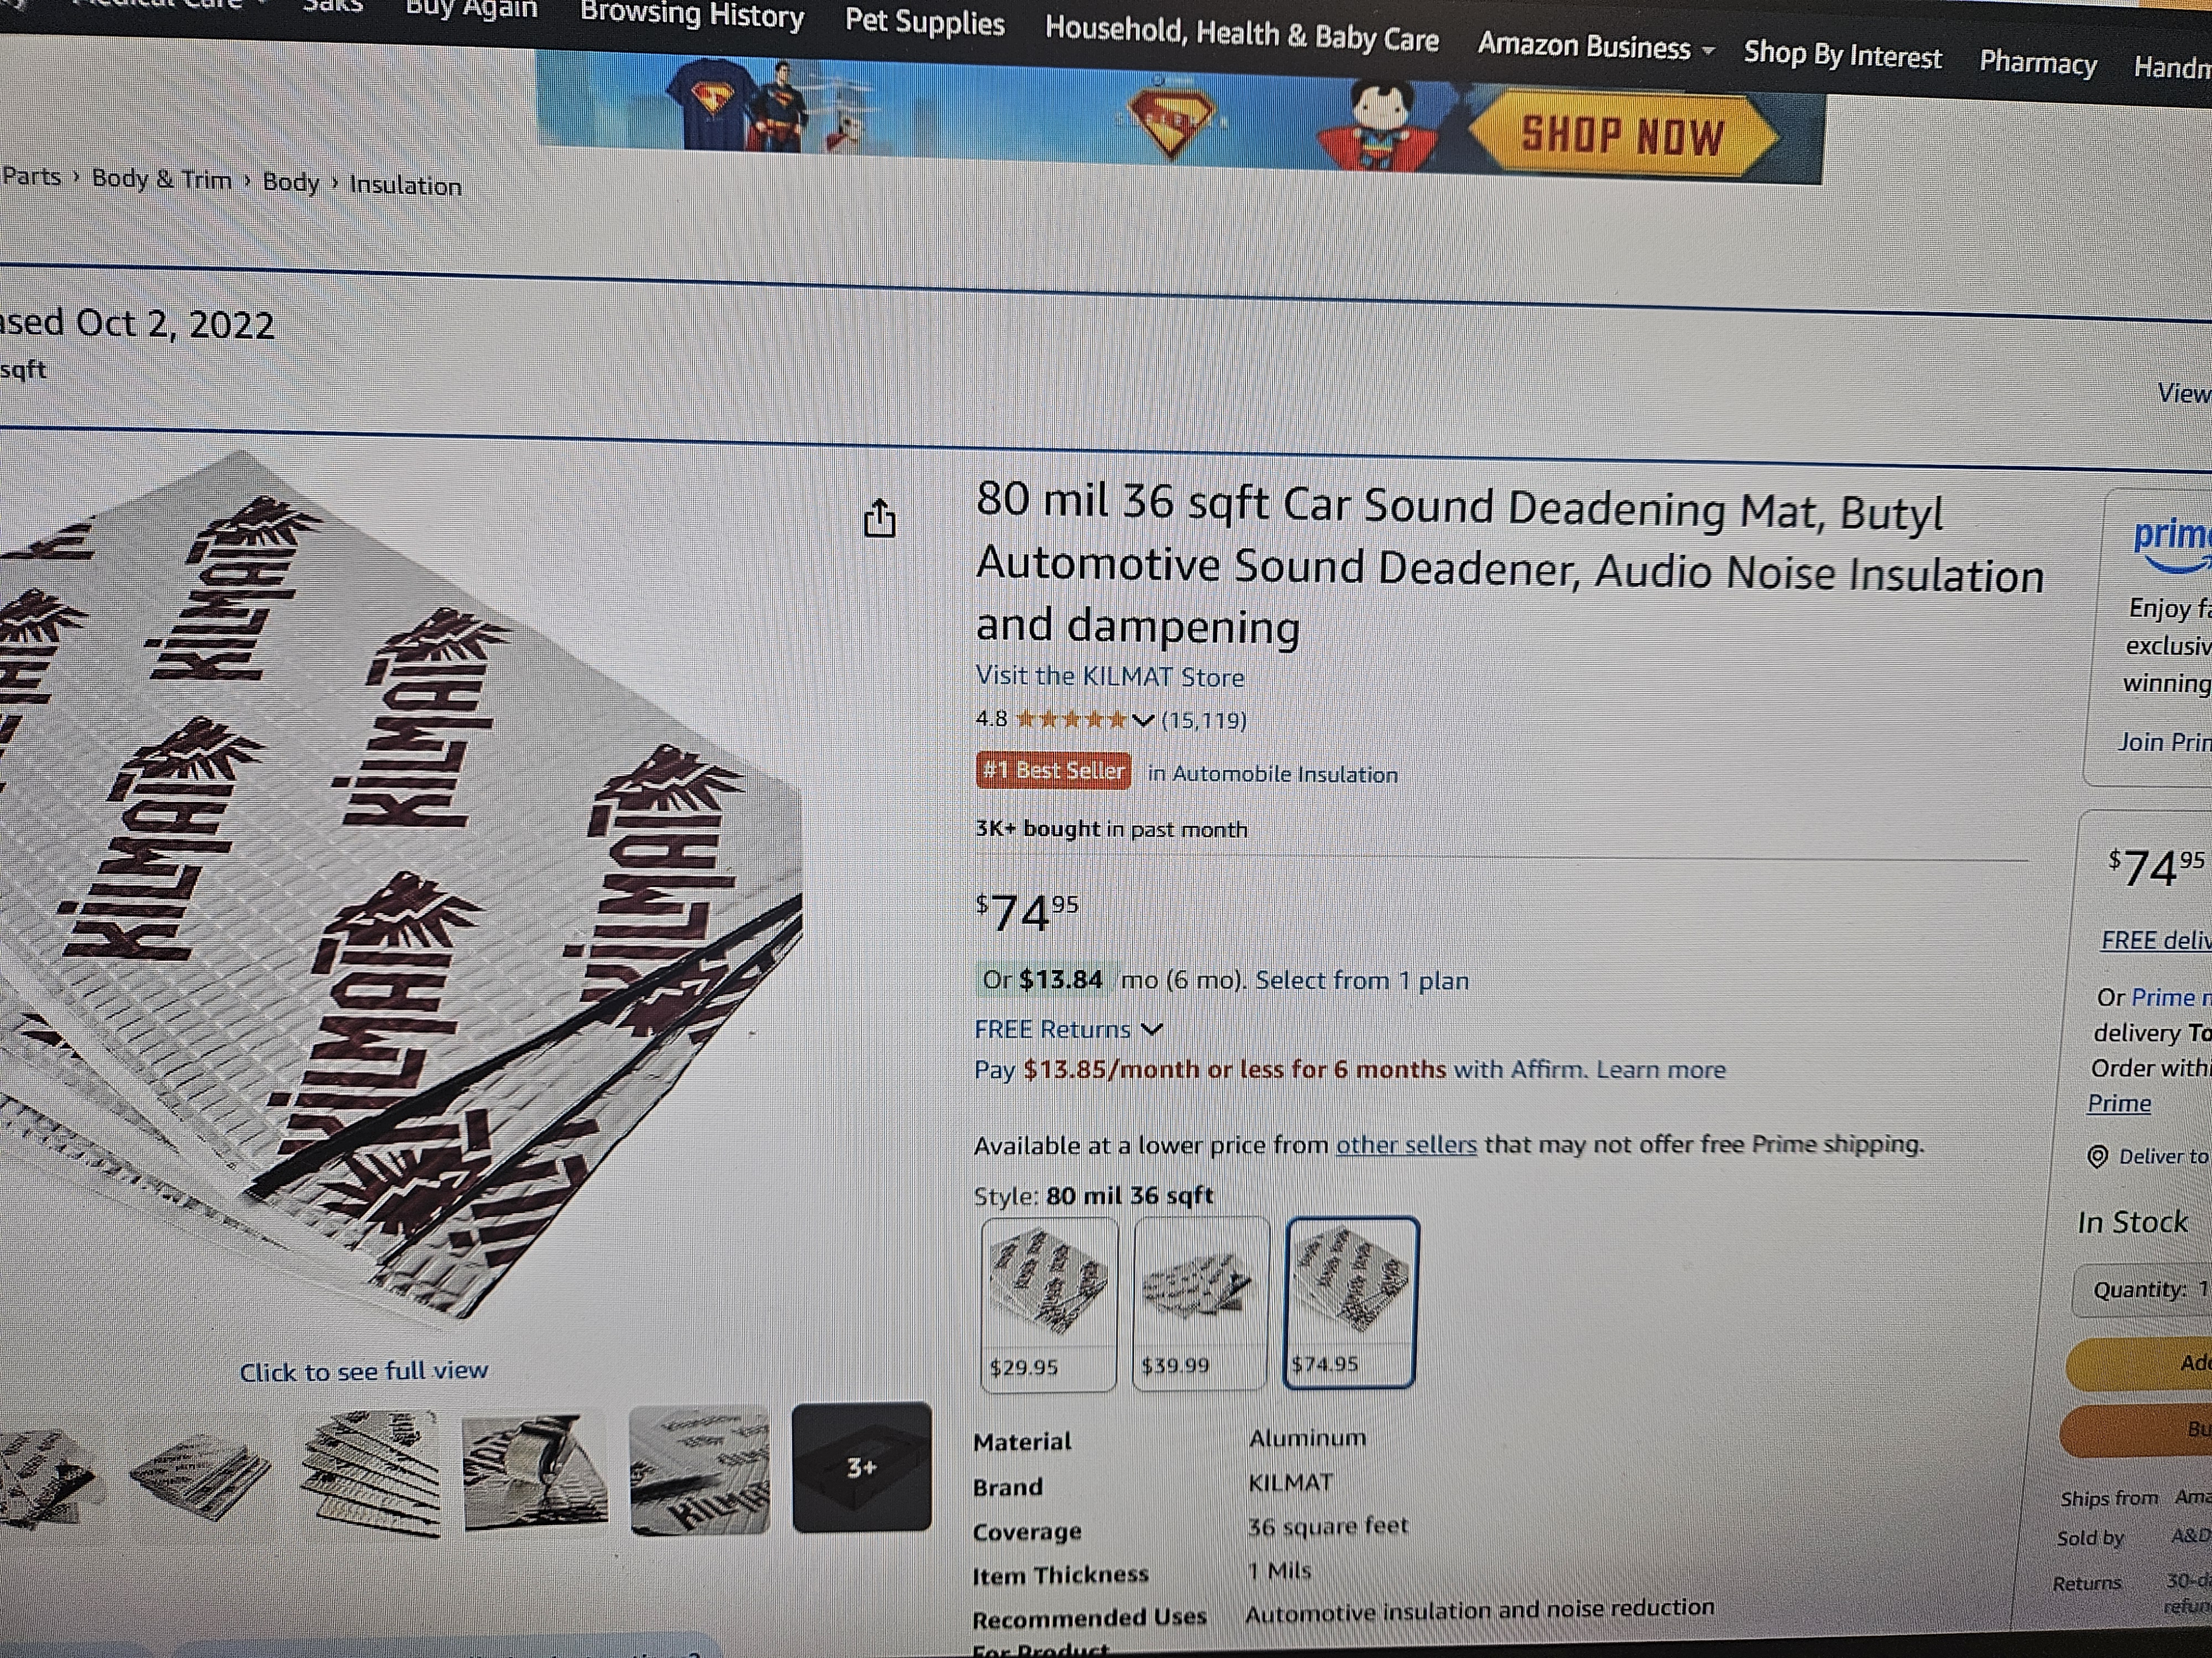
Task: Expand the FREE Returns dropdown
Action: coord(1068,1030)
